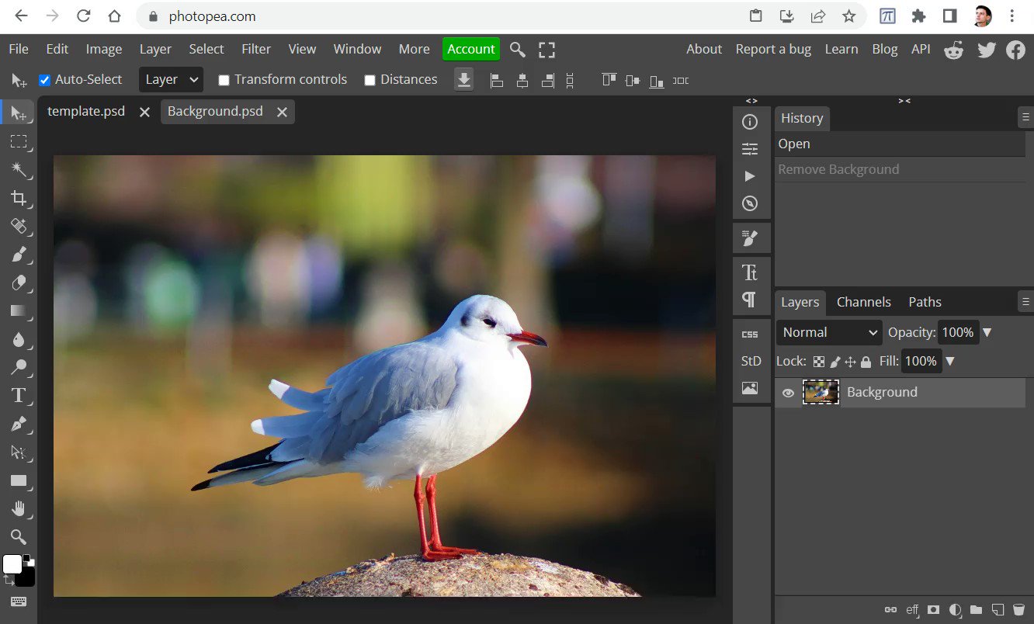
Task: Hide the Background layer
Action: [x=788, y=393]
